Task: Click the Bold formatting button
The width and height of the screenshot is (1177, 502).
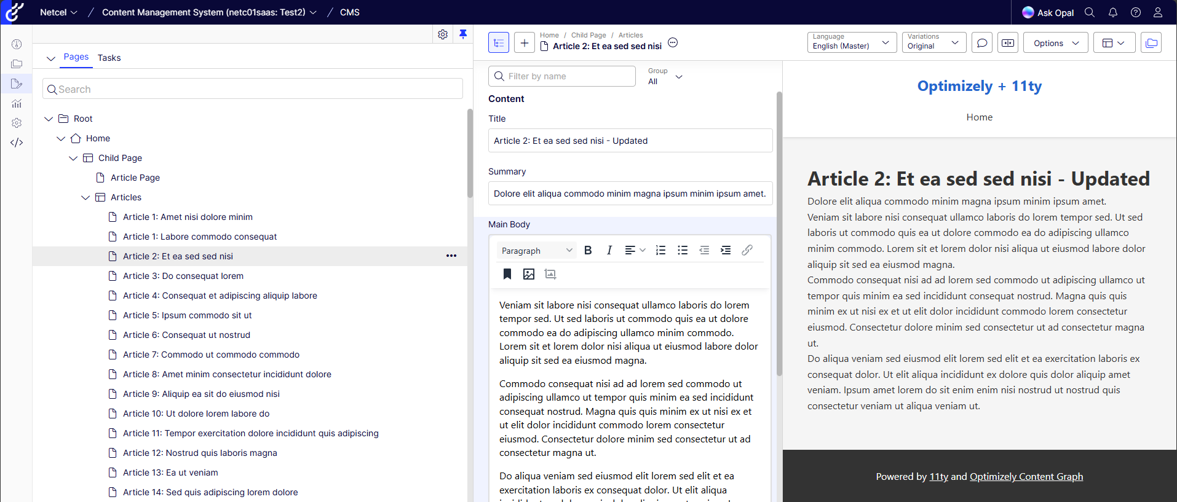Action: [588, 250]
